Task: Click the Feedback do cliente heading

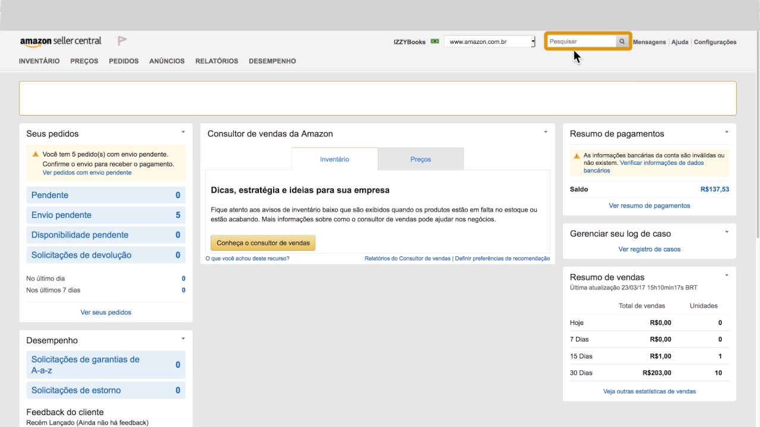Action: pyautogui.click(x=65, y=412)
